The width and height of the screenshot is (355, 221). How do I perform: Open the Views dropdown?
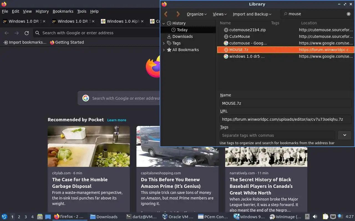220,14
